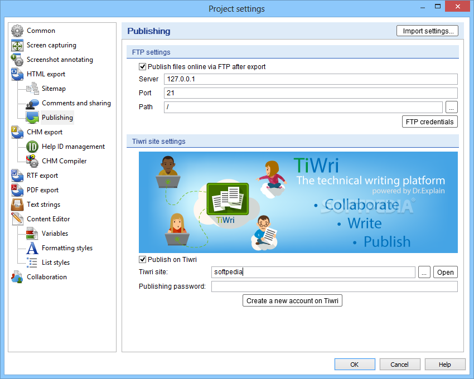The image size is (474, 379).
Task: Toggle the Publish on Tiwri checkbox
Action: point(142,259)
